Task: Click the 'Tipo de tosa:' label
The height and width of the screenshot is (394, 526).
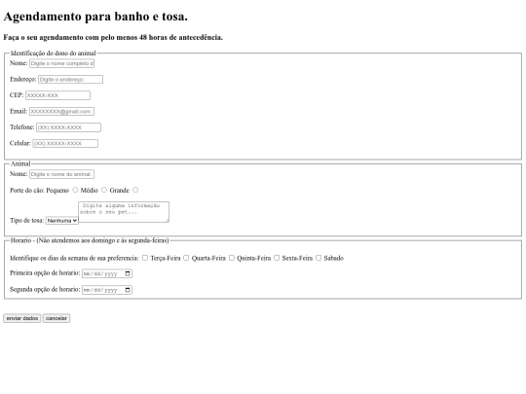Action: click(27, 221)
